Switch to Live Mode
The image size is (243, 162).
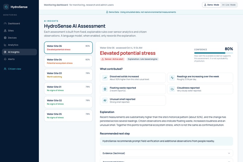pos(229,5)
